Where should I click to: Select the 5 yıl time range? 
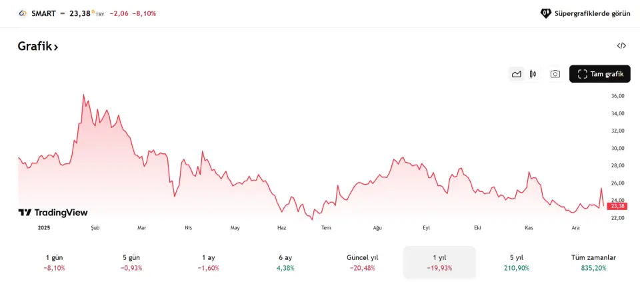click(x=517, y=262)
